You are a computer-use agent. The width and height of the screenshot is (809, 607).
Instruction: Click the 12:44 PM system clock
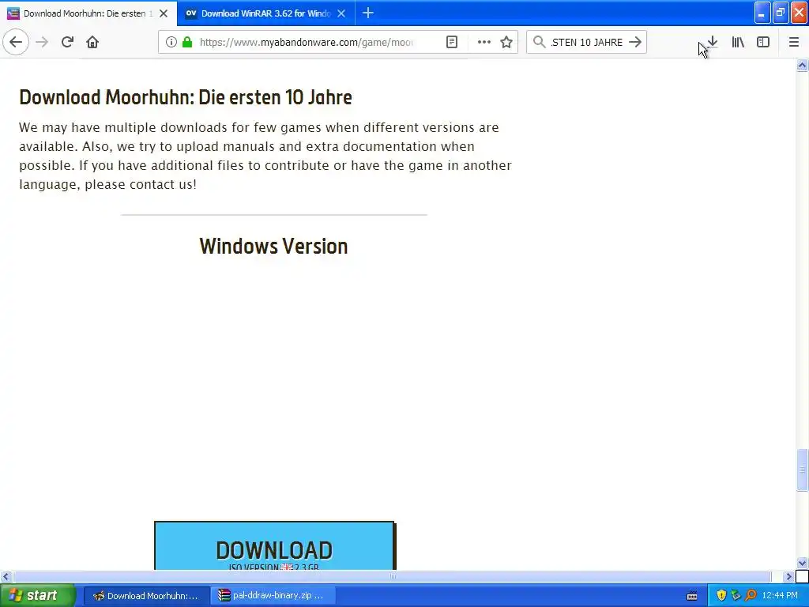780,596
